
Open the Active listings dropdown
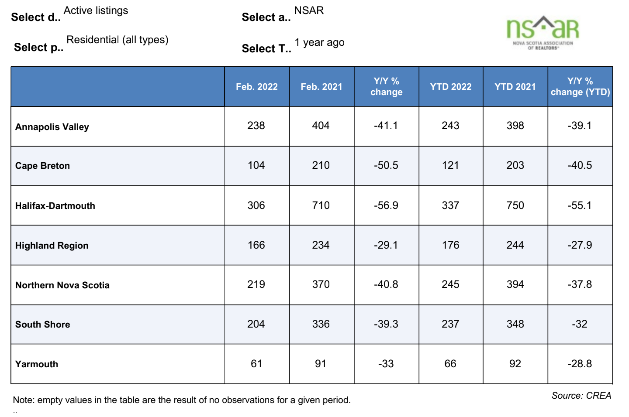[x=96, y=10]
